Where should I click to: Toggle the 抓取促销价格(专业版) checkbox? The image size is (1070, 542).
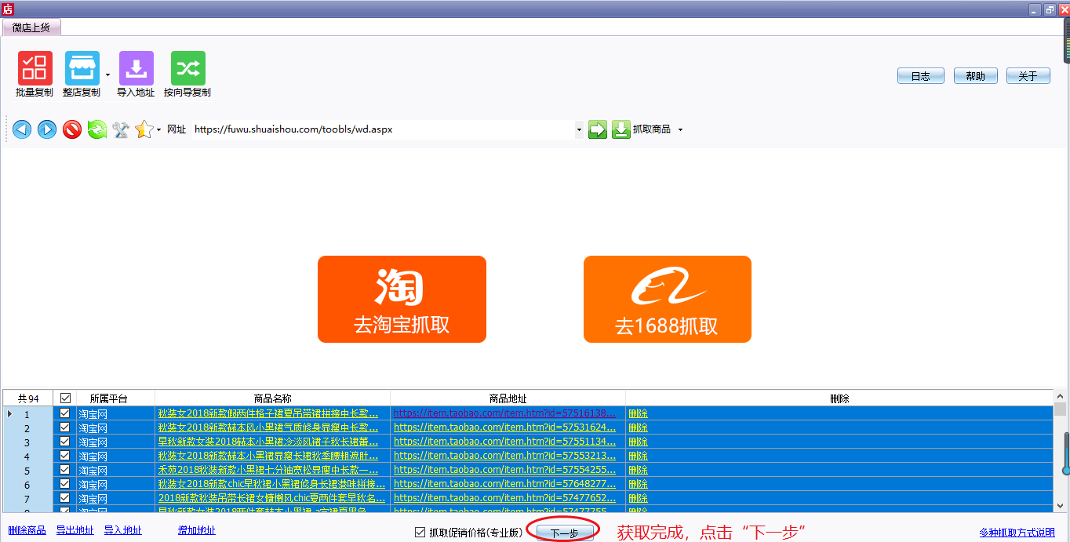pos(420,533)
